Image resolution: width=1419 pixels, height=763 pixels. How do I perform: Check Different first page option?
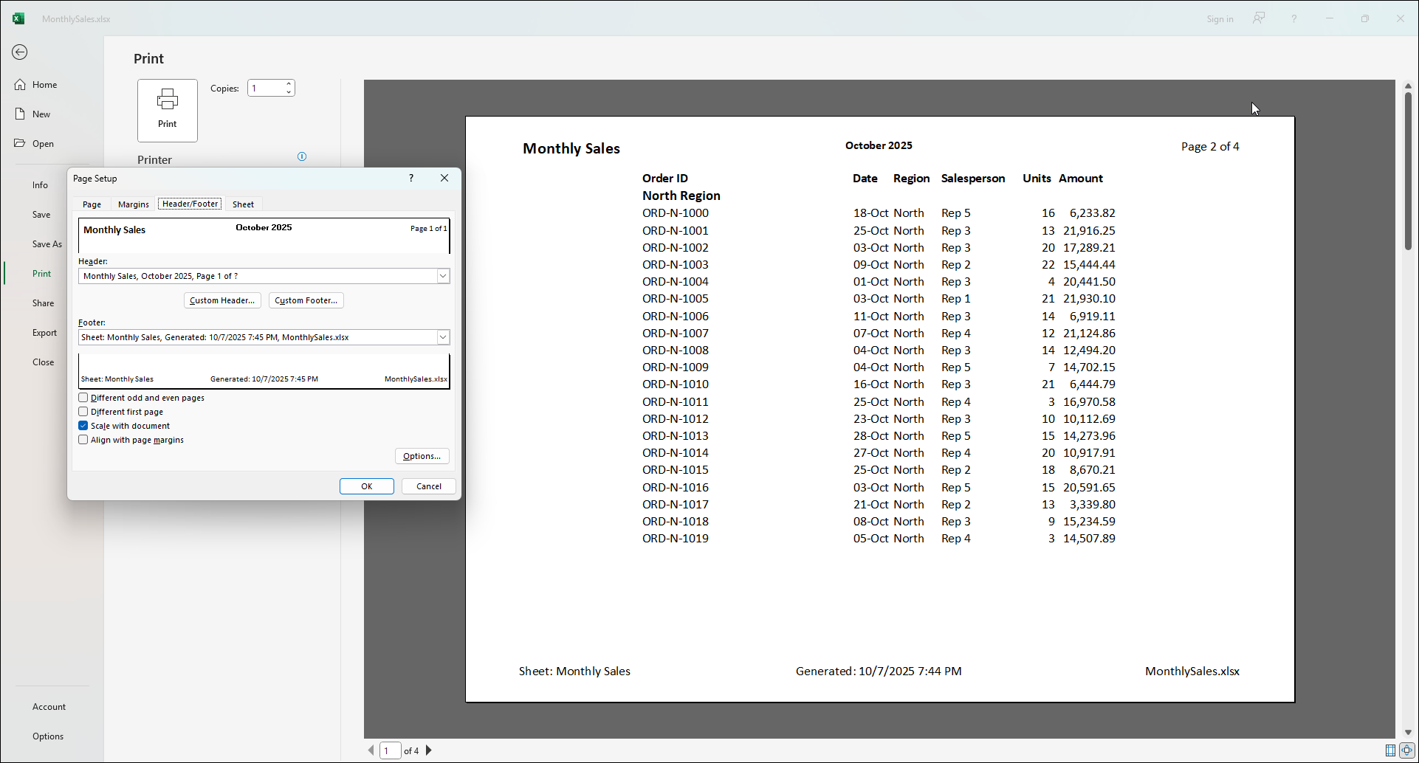(x=83, y=411)
